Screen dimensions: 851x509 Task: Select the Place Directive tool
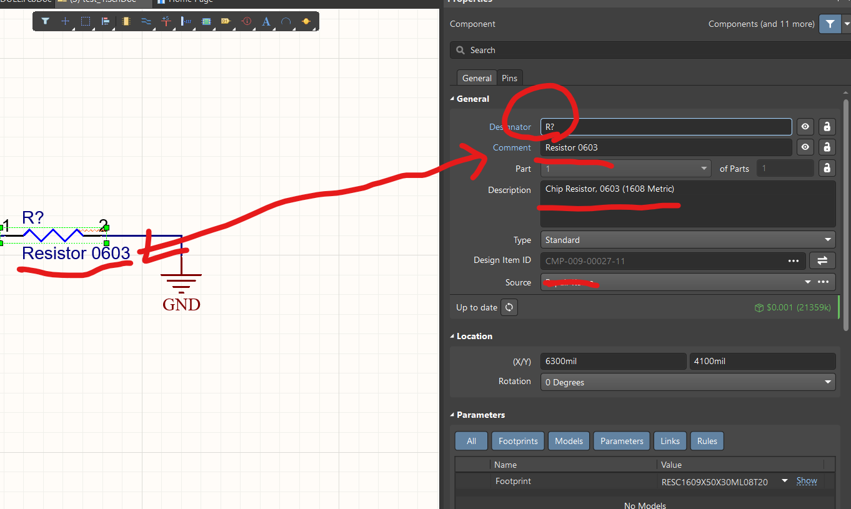coord(246,21)
